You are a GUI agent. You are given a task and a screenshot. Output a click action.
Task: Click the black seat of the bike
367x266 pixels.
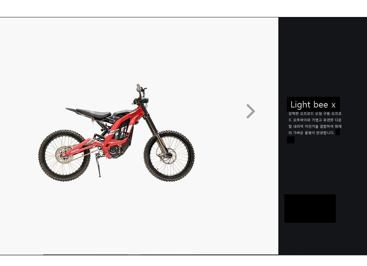point(93,113)
